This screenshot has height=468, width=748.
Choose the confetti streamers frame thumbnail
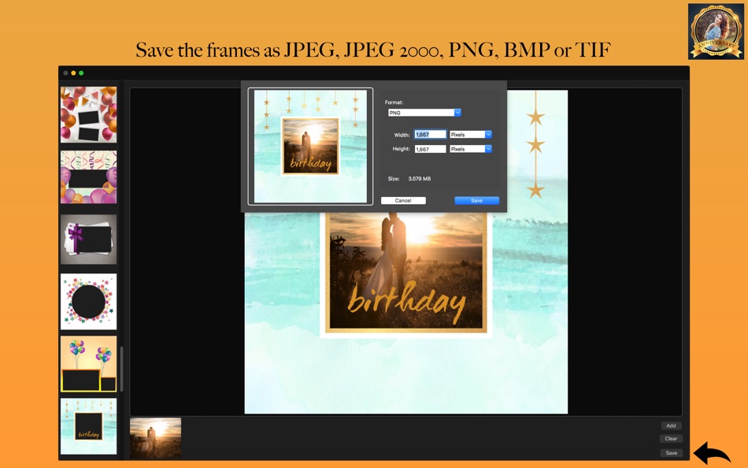pos(88,177)
